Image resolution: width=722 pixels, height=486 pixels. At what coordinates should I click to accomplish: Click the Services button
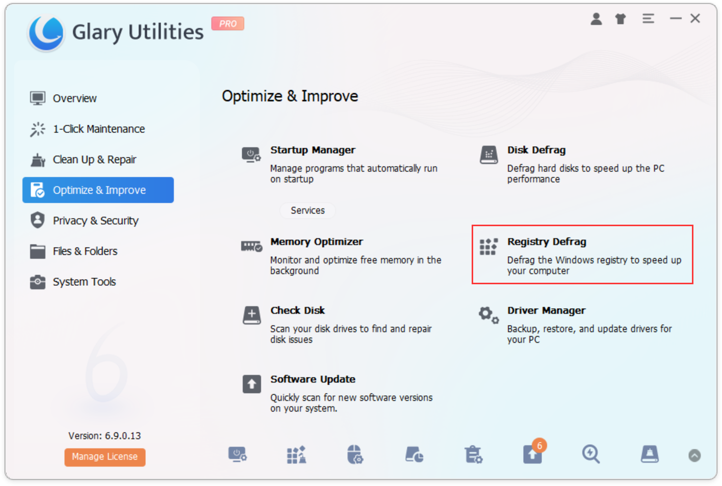[307, 210]
